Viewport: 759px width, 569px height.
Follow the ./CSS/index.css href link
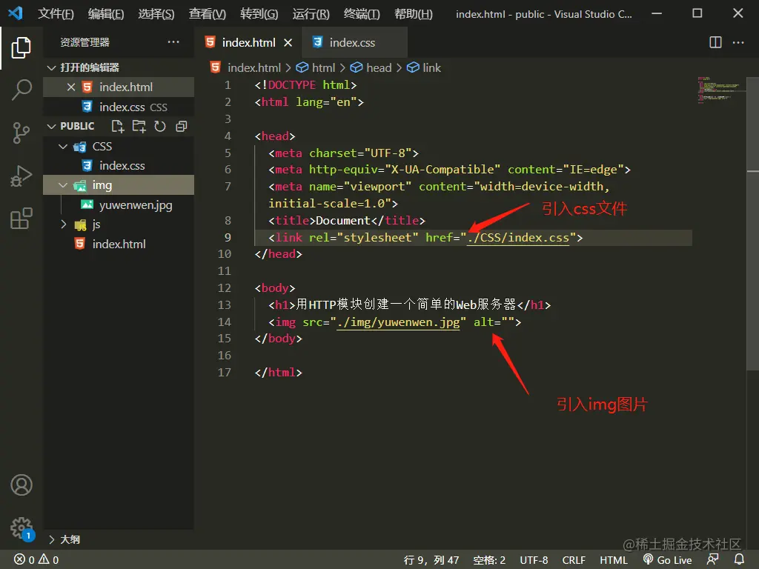518,238
